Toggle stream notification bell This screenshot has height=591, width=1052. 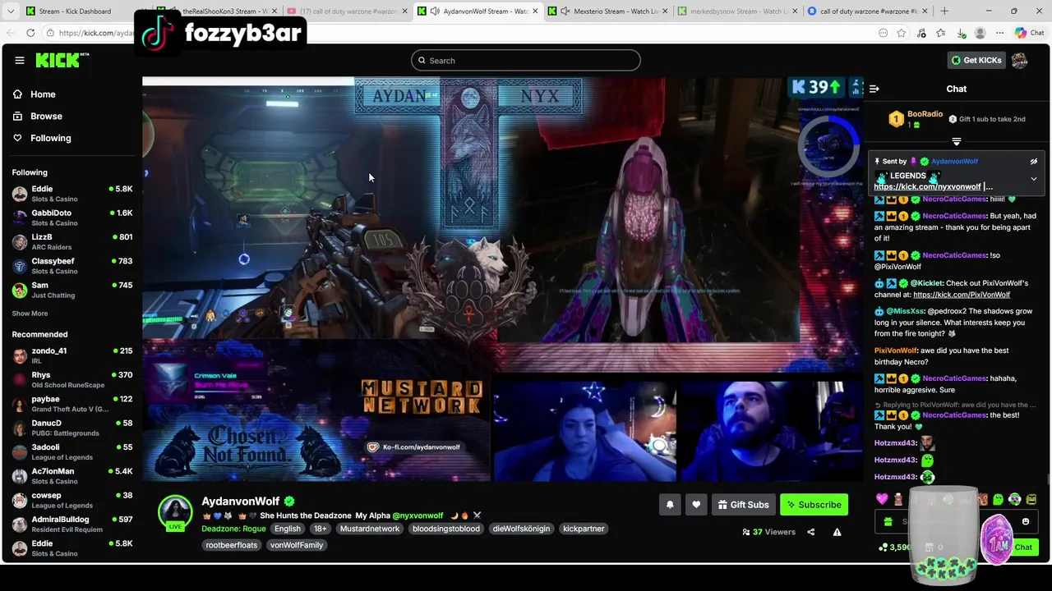[670, 505]
